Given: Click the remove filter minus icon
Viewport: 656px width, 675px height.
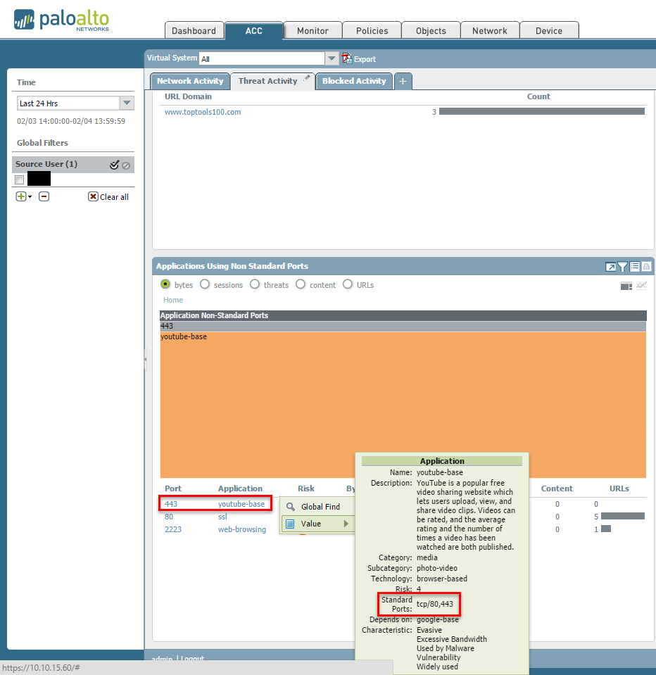Looking at the screenshot, I should coord(44,196).
